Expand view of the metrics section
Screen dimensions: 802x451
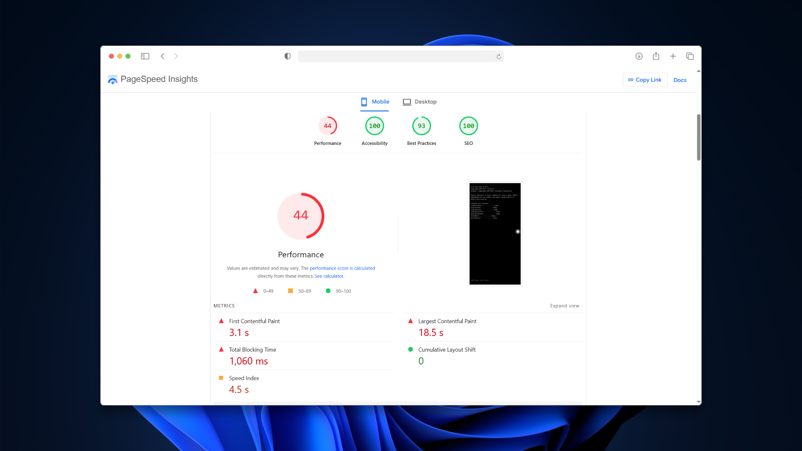pos(564,306)
